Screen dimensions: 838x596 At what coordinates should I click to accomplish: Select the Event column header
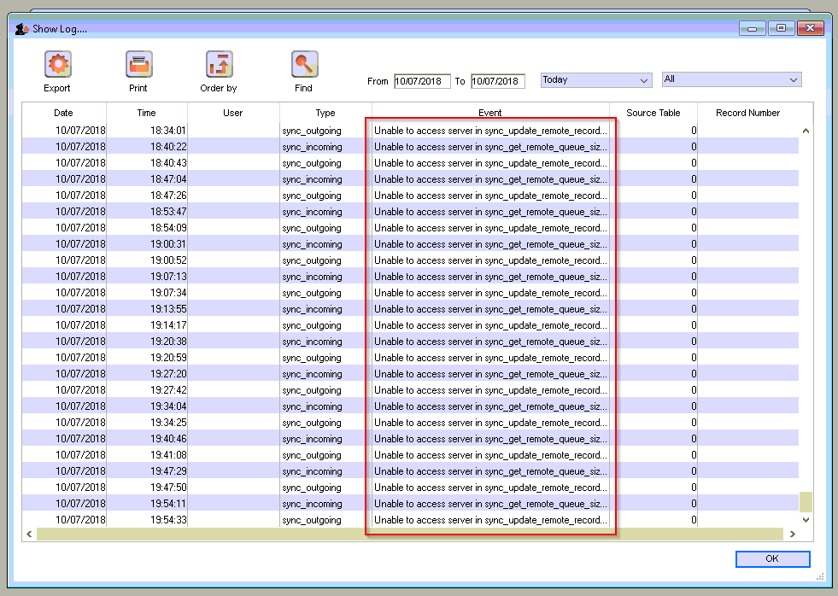point(490,113)
